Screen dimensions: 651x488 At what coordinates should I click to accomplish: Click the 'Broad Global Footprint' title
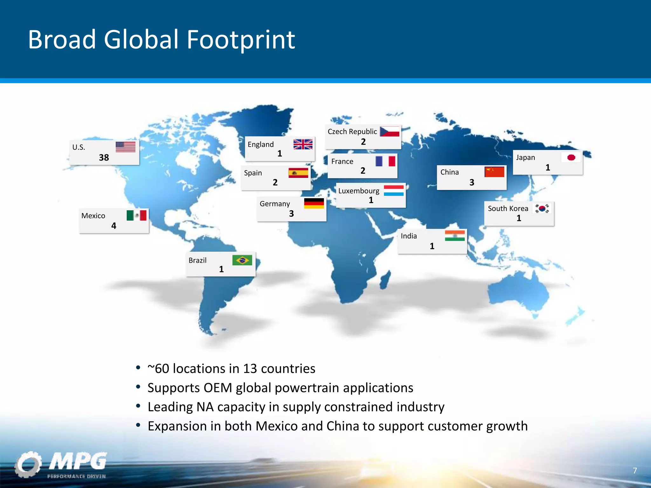tap(162, 39)
